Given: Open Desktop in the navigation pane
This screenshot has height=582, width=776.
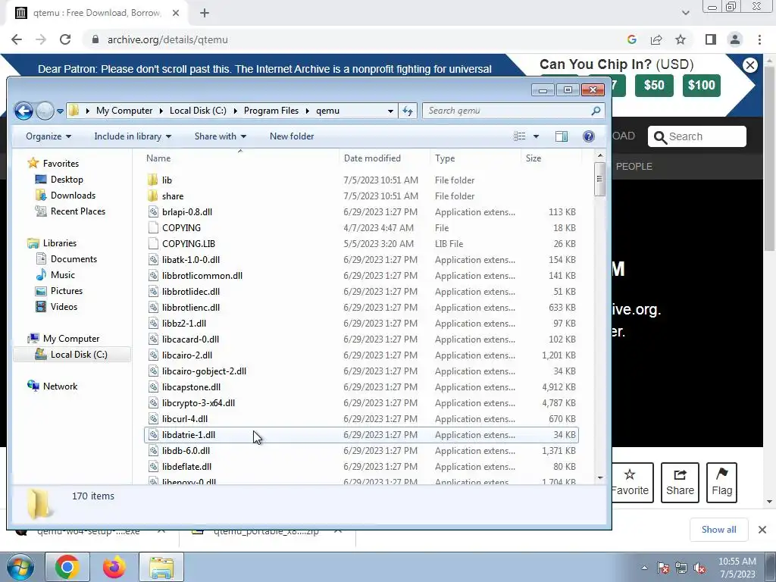Looking at the screenshot, I should point(67,179).
